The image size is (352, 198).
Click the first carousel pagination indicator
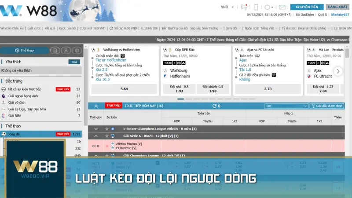pos(180,99)
